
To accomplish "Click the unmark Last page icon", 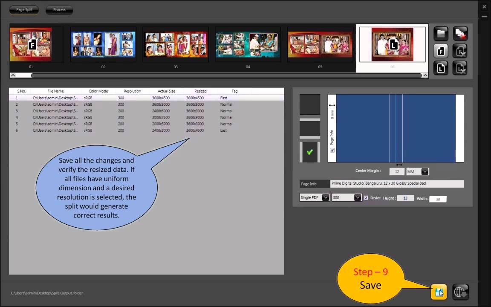I will pyautogui.click(x=460, y=68).
